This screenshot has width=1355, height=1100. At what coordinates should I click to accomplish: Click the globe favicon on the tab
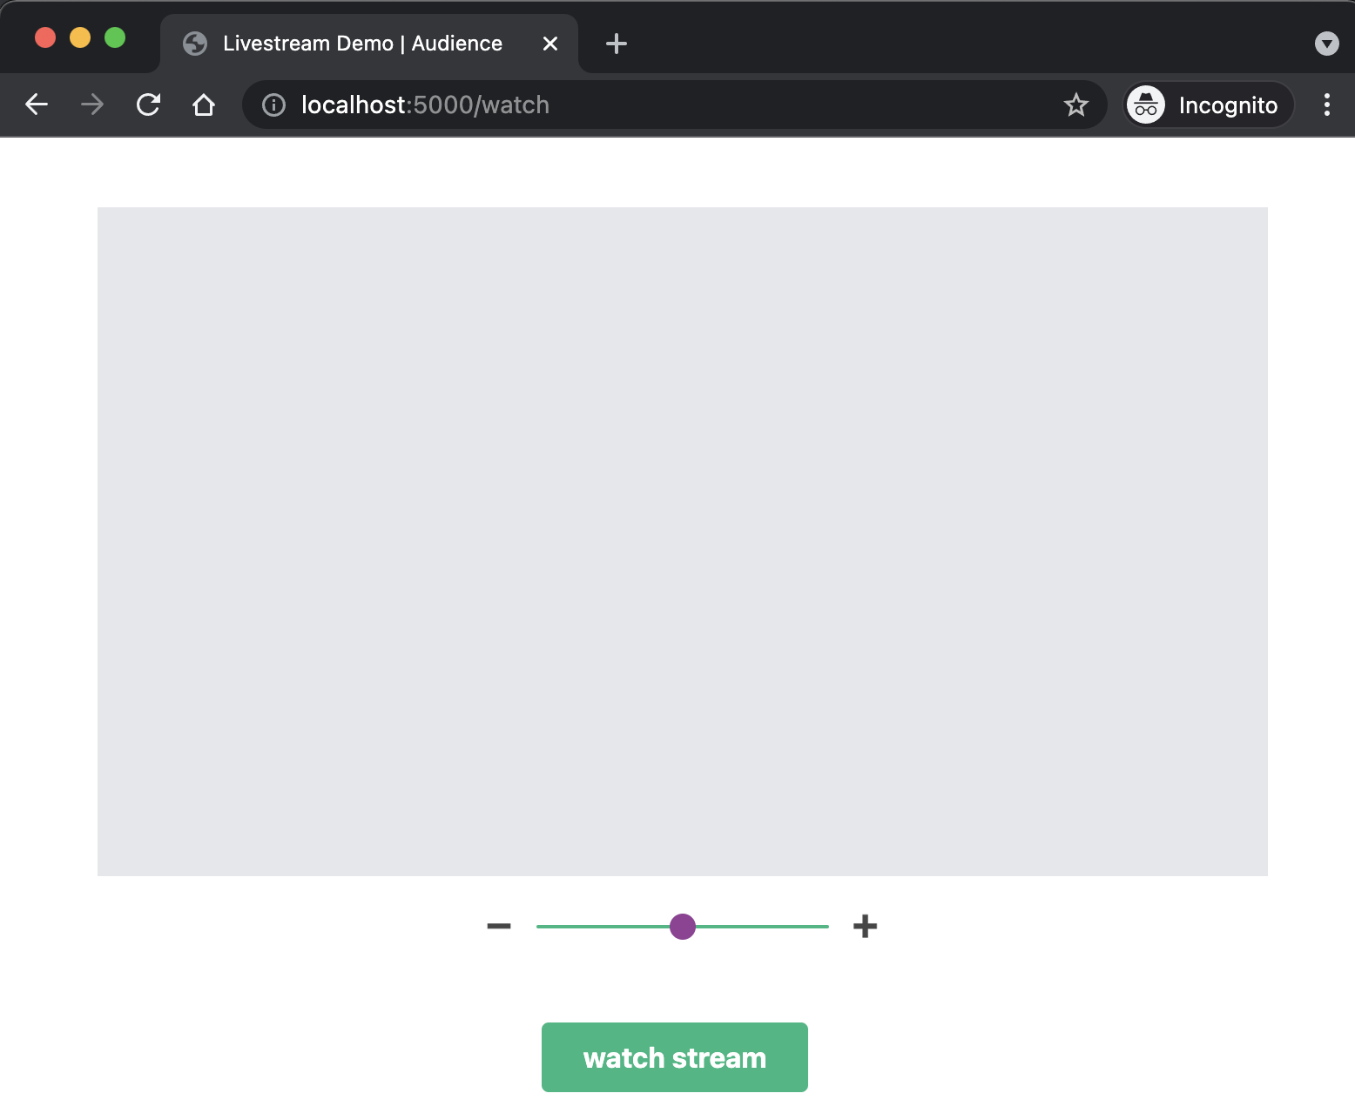tap(195, 43)
